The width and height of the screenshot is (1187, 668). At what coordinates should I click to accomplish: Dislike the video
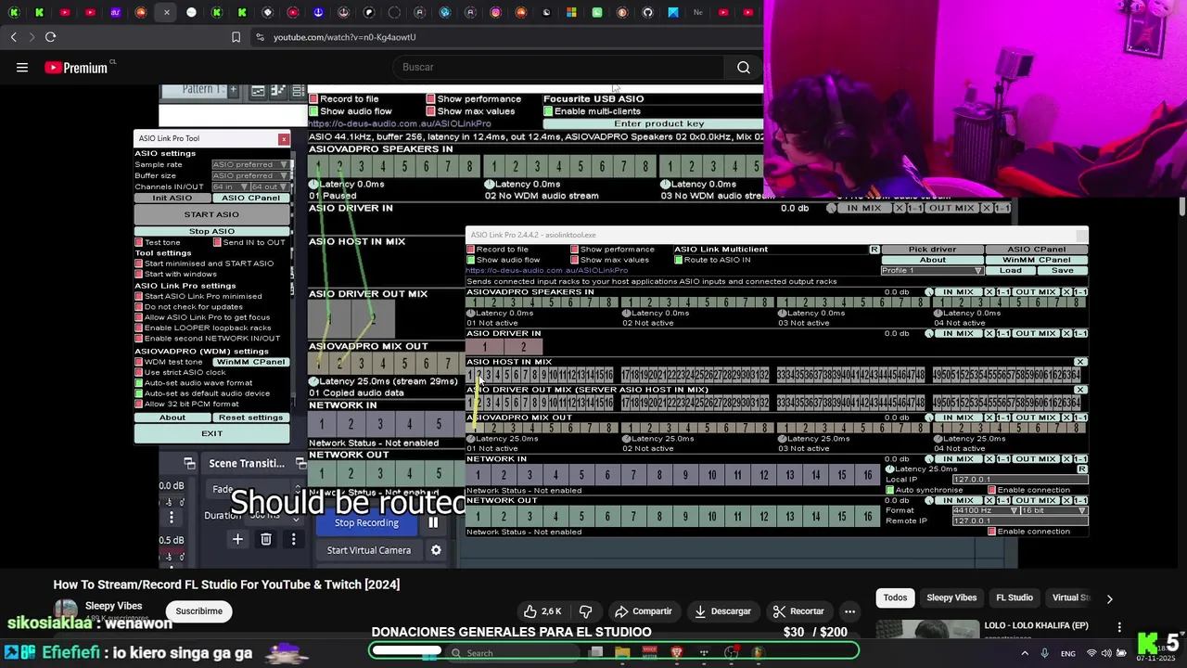[585, 611]
